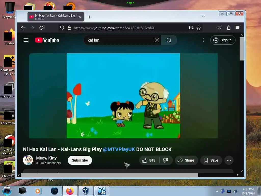
Task: Open VirtualBox from the taskbar
Action: coord(86,191)
